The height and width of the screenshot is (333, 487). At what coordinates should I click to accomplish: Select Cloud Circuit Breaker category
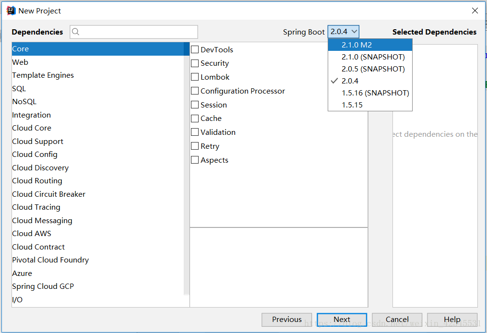coord(98,194)
